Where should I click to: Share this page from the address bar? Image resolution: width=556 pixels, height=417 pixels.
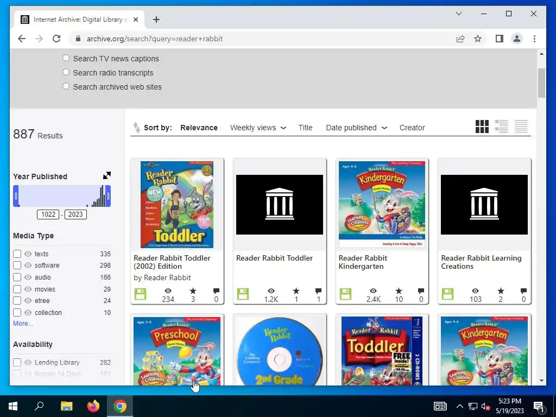[x=460, y=39]
